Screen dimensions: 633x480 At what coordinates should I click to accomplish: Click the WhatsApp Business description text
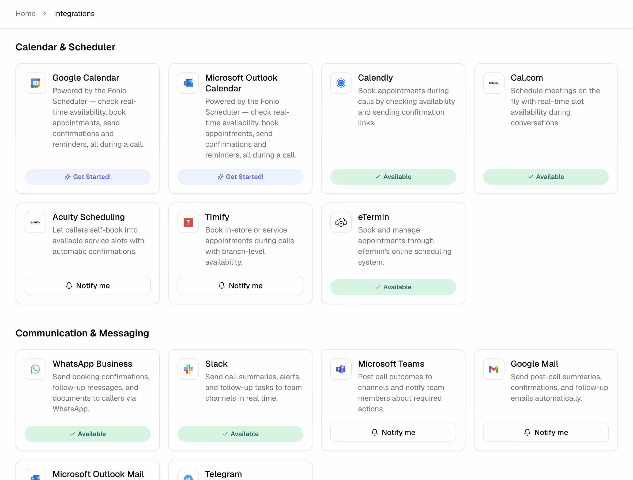tap(101, 393)
